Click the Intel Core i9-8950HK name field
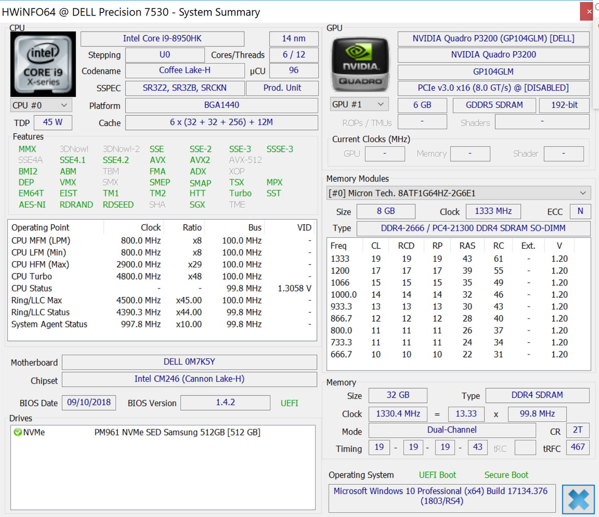Viewport: 599px width, 517px height. [x=162, y=39]
